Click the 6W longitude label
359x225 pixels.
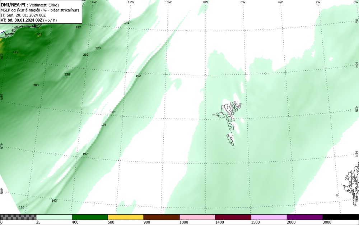pyautogui.click(x=243, y=2)
